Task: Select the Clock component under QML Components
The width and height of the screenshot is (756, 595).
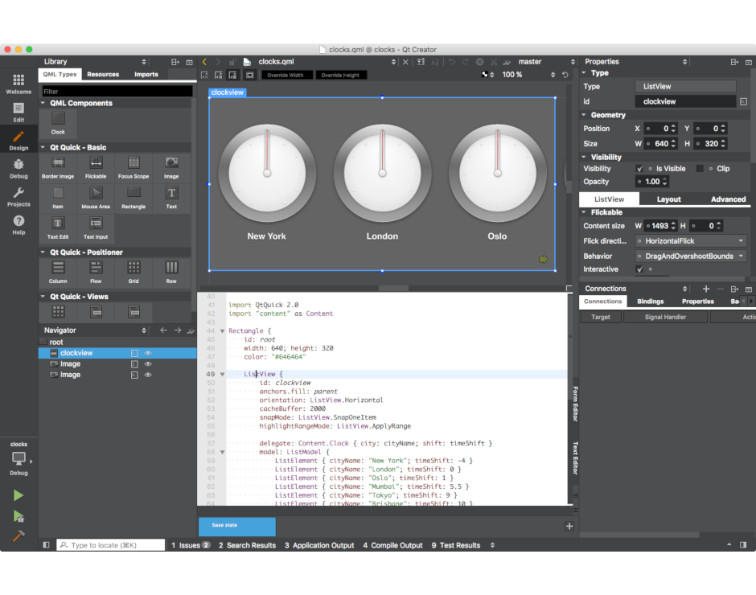Action: click(57, 118)
